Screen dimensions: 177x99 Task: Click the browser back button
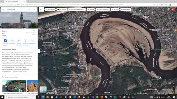2,5
